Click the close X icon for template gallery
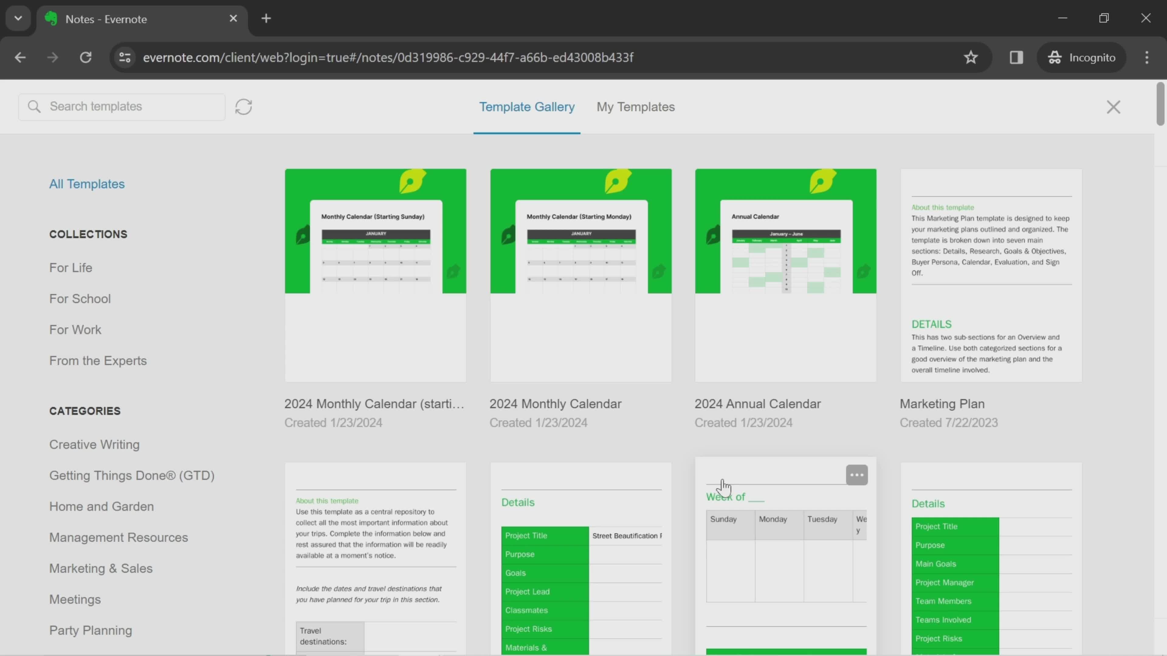 click(x=1113, y=107)
